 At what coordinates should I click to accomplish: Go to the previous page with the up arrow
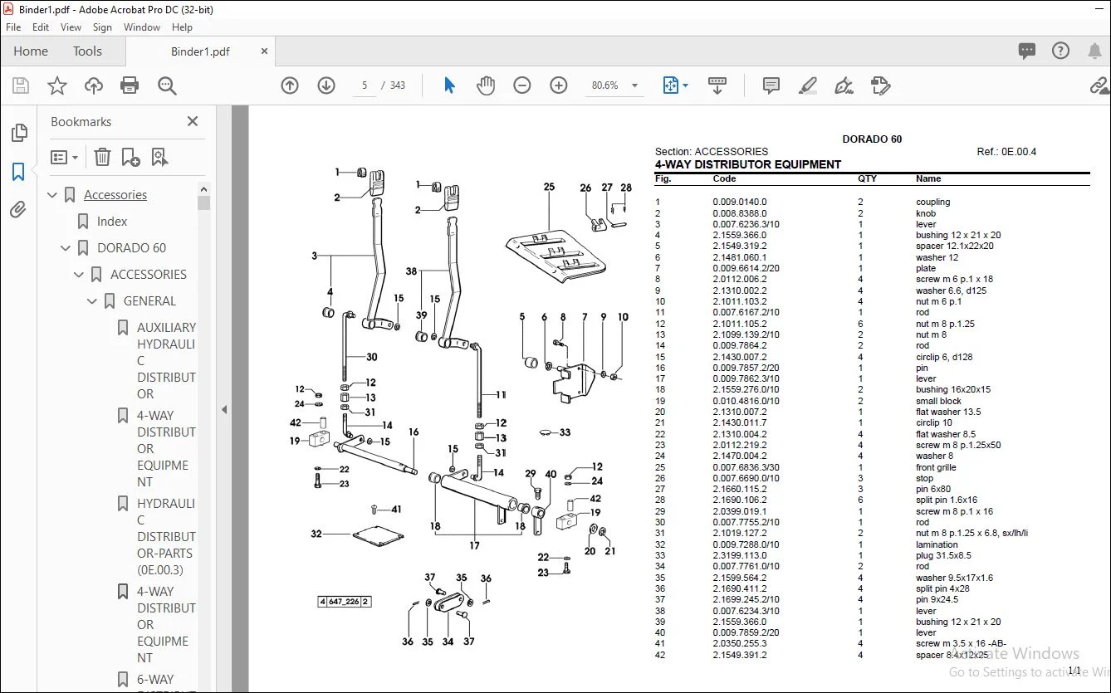point(290,85)
